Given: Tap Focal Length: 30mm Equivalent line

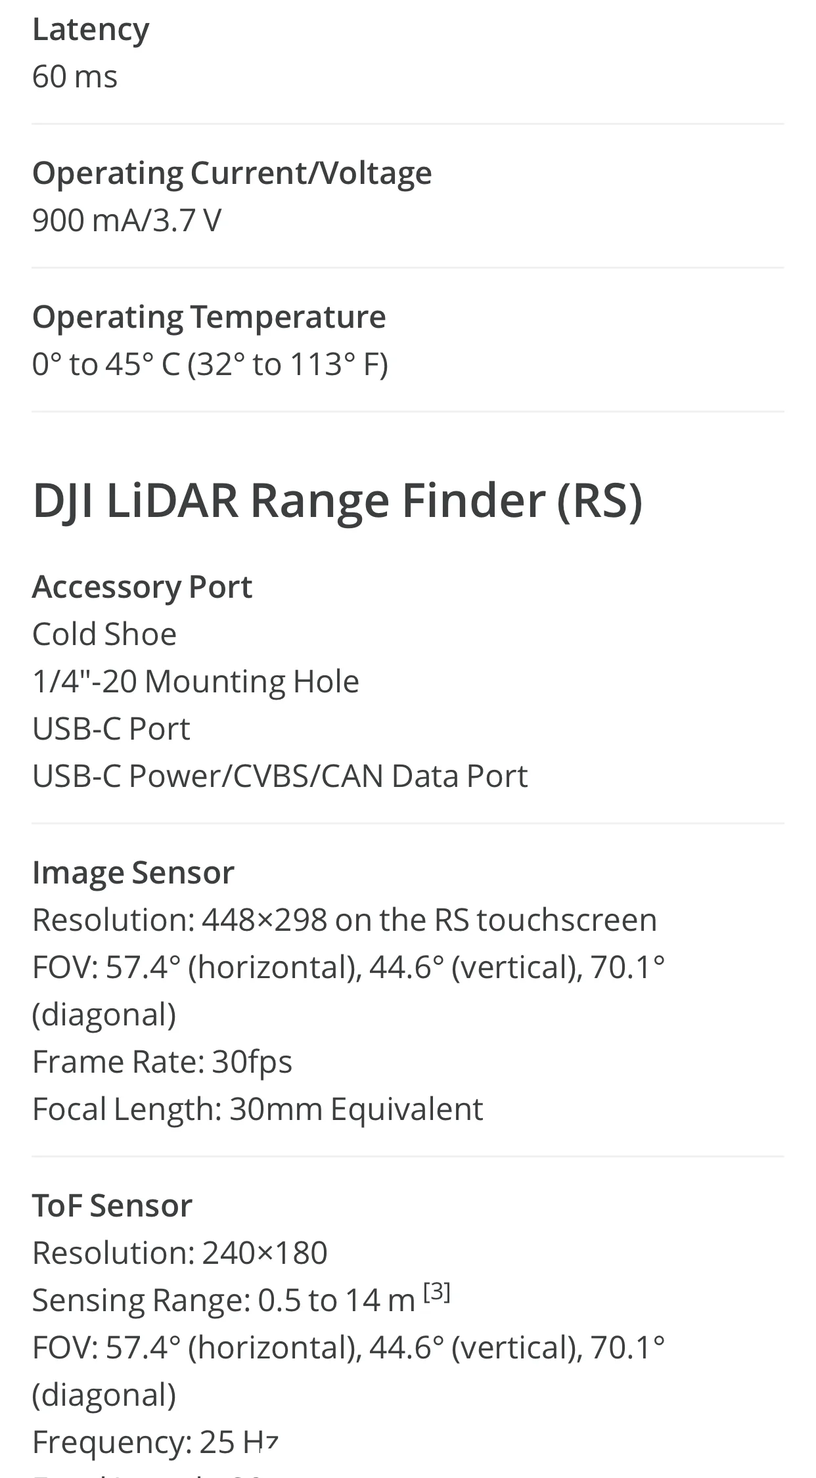Looking at the screenshot, I should tap(258, 1109).
